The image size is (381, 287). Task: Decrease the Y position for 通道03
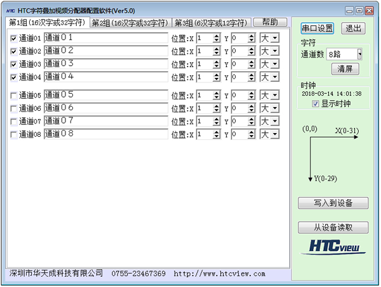pyautogui.click(x=251, y=67)
